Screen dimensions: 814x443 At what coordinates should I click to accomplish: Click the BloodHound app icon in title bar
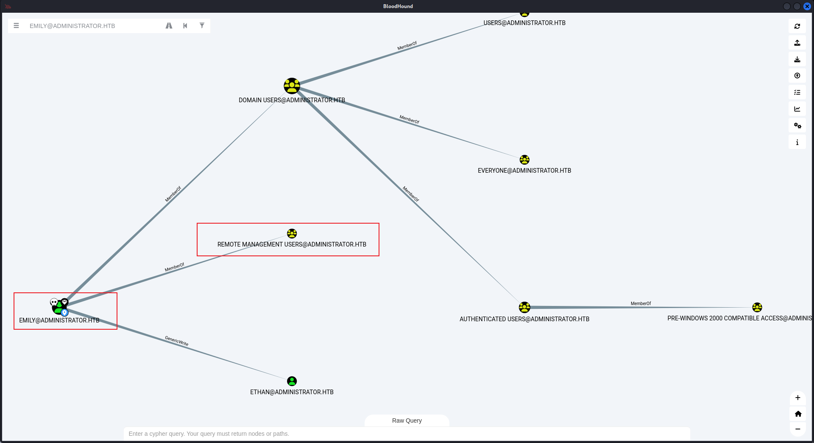tap(8, 6)
